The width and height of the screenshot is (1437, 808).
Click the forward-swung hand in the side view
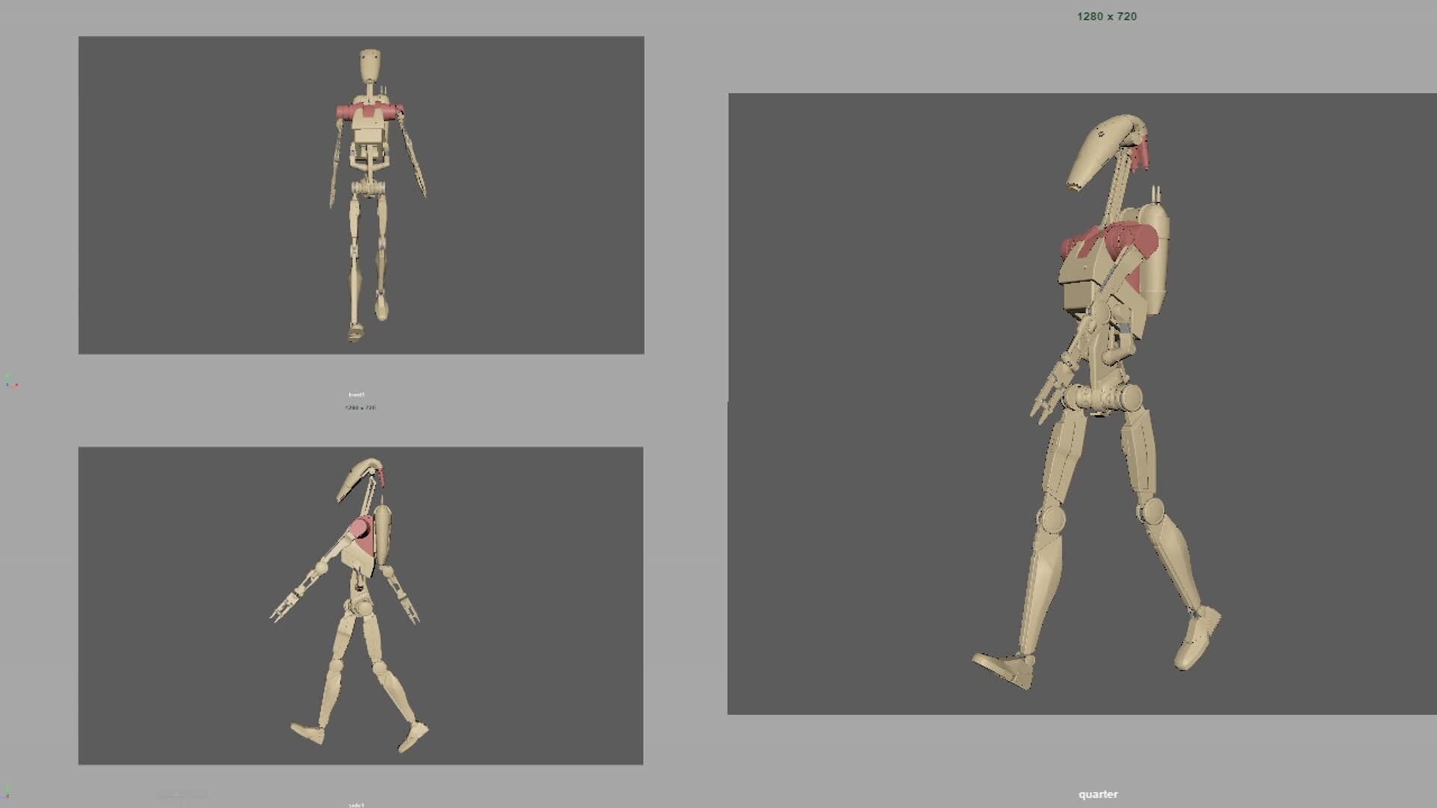click(x=284, y=607)
